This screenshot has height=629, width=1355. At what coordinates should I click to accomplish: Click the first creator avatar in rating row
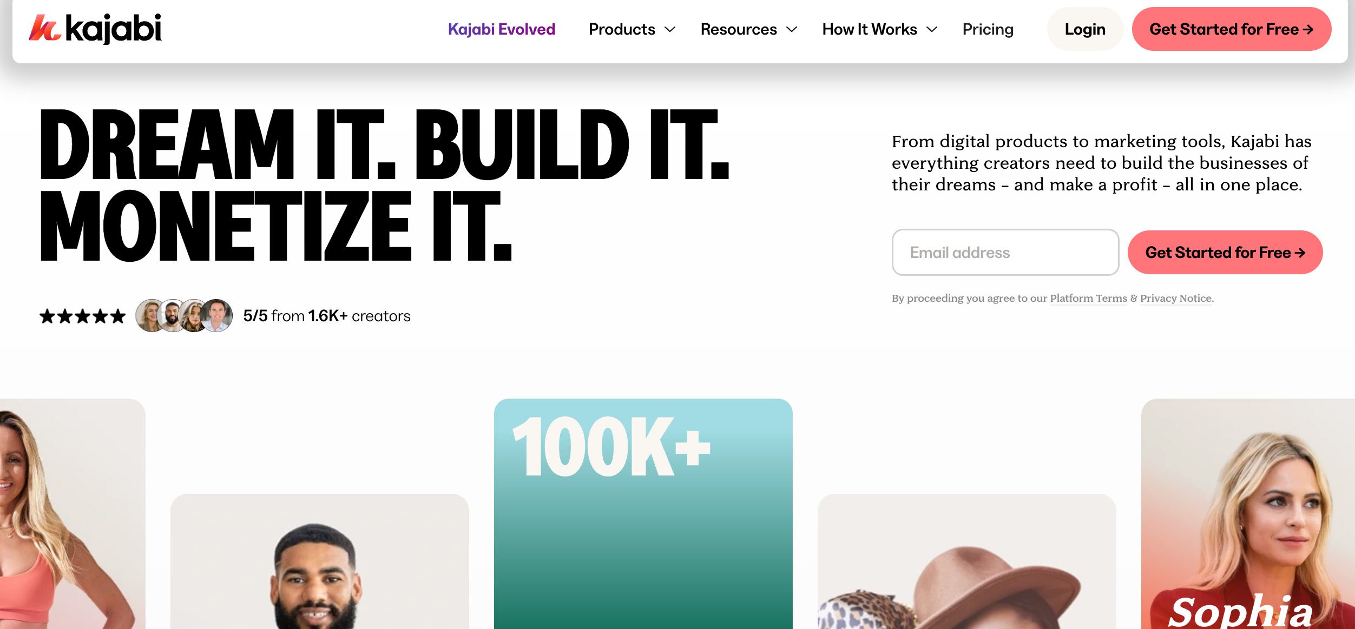tap(150, 315)
